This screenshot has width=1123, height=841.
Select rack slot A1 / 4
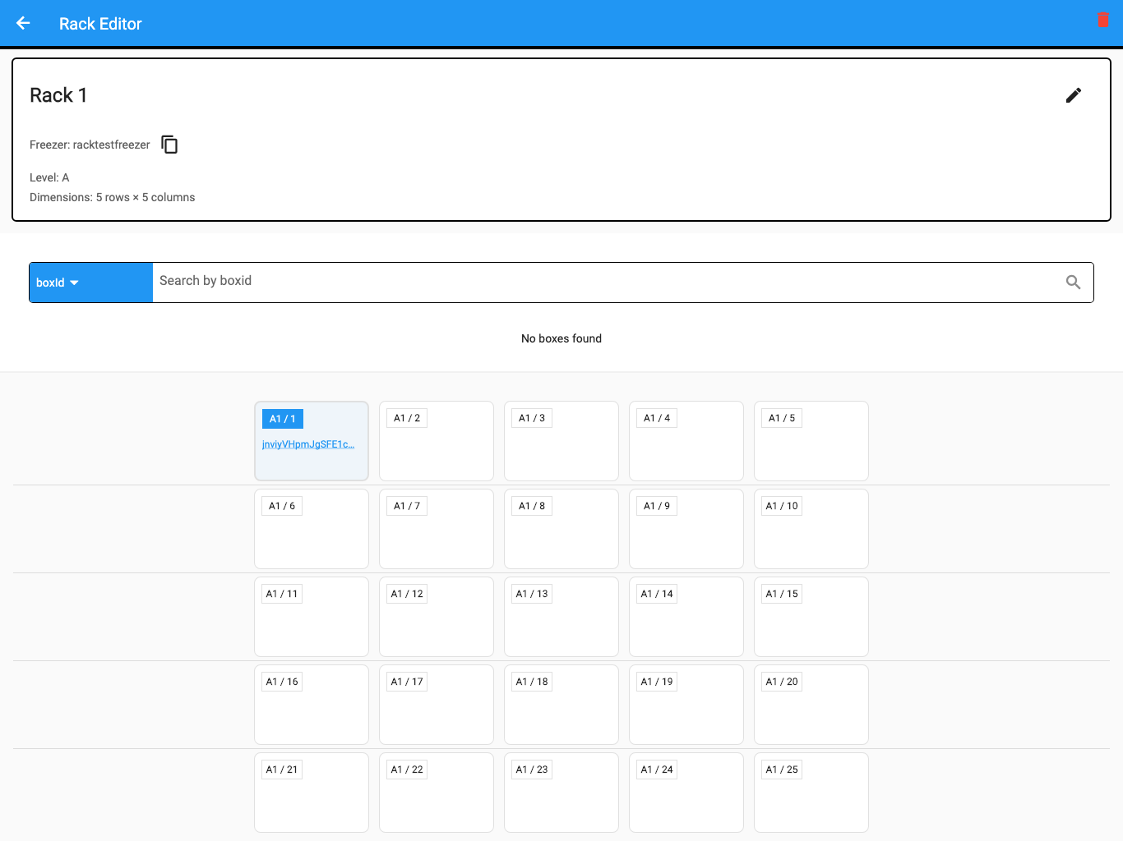(686, 441)
